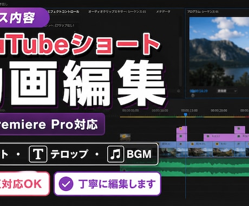Click the boxed music note icon beside BGM

[x=115, y=154]
